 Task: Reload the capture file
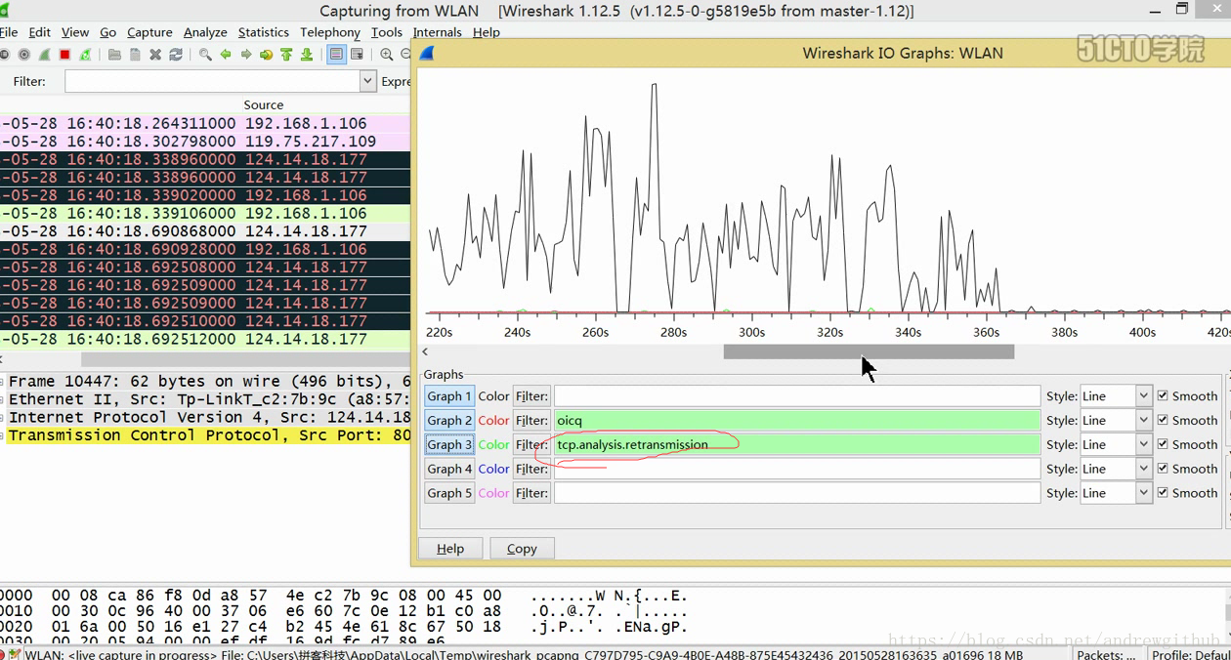pos(176,55)
